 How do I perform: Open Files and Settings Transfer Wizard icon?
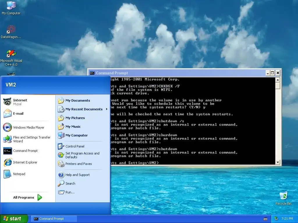pyautogui.click(x=7, y=139)
